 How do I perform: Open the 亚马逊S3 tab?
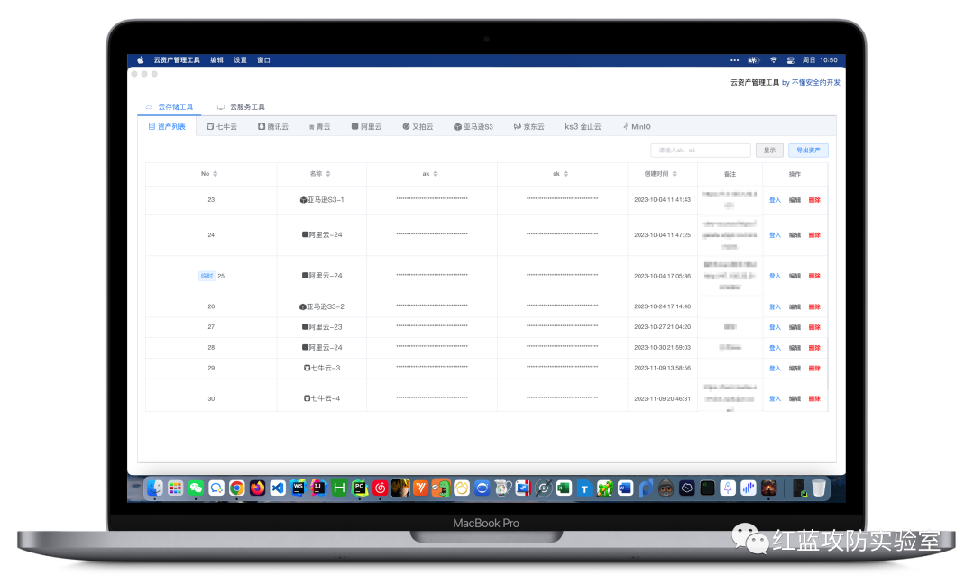click(x=473, y=126)
